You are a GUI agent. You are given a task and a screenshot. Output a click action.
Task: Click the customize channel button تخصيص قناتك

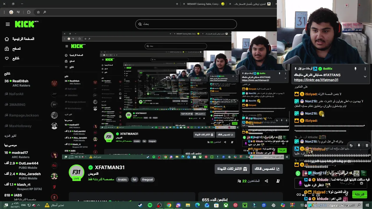point(267,169)
